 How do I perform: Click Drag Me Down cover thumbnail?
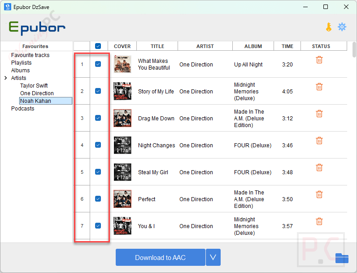[122, 118]
